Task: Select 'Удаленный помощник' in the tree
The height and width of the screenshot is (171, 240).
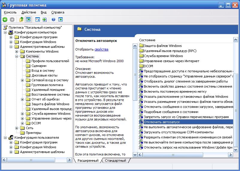Action: 48,90
